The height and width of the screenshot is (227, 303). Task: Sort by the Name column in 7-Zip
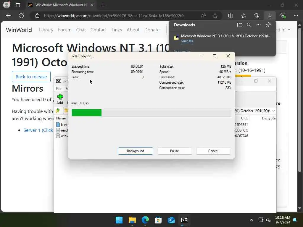pyautogui.click(x=61, y=118)
